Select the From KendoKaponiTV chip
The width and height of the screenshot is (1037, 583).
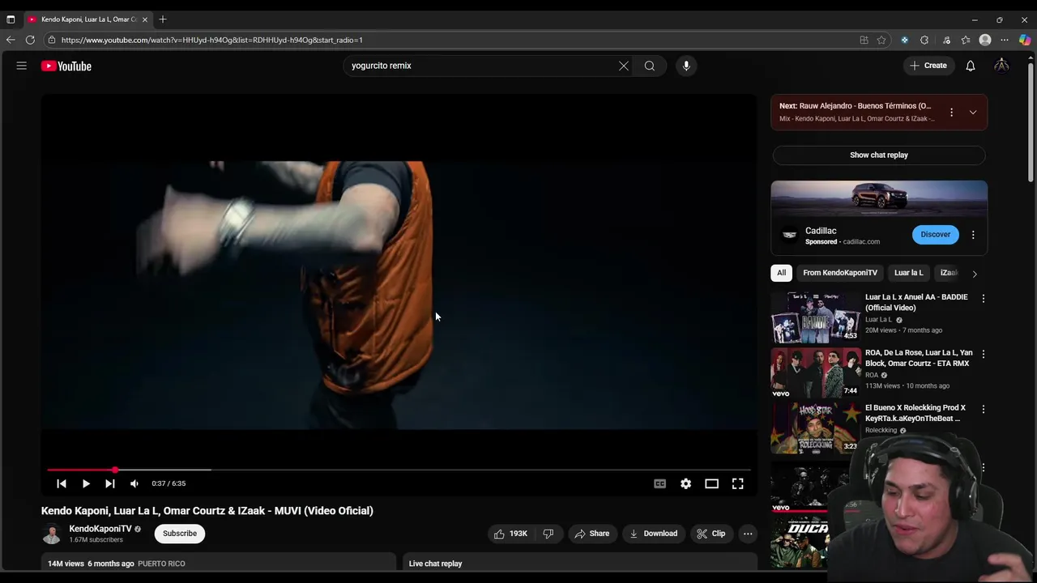tap(840, 273)
